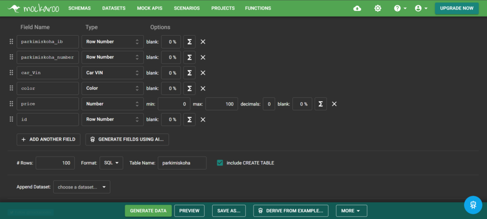487x219 pixels.
Task: Open the Number type selector for price
Action: pyautogui.click(x=112, y=104)
